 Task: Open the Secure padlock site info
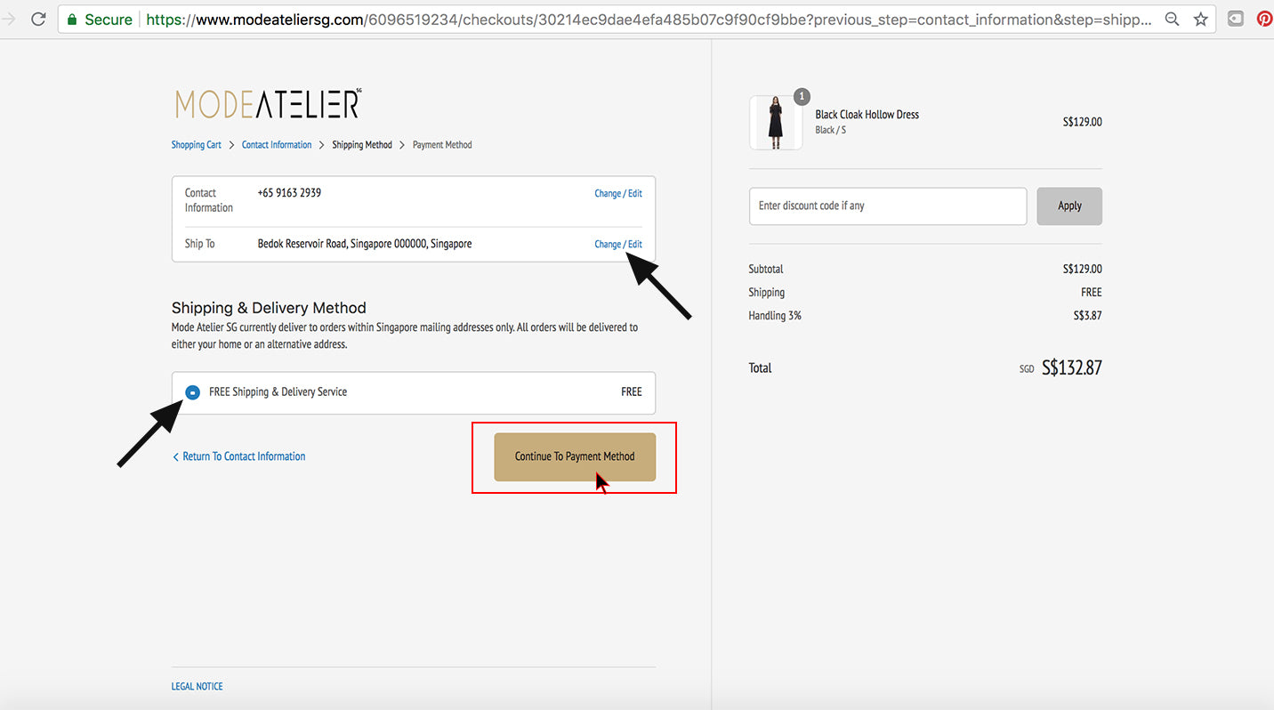click(x=100, y=19)
